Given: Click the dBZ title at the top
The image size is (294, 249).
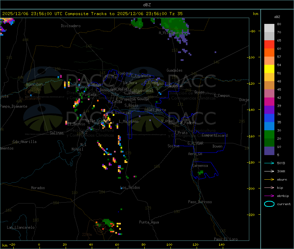Looking at the screenshot, I should [x=147, y=5].
